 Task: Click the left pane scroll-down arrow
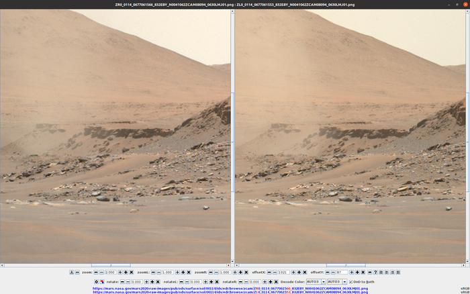tap(232, 262)
